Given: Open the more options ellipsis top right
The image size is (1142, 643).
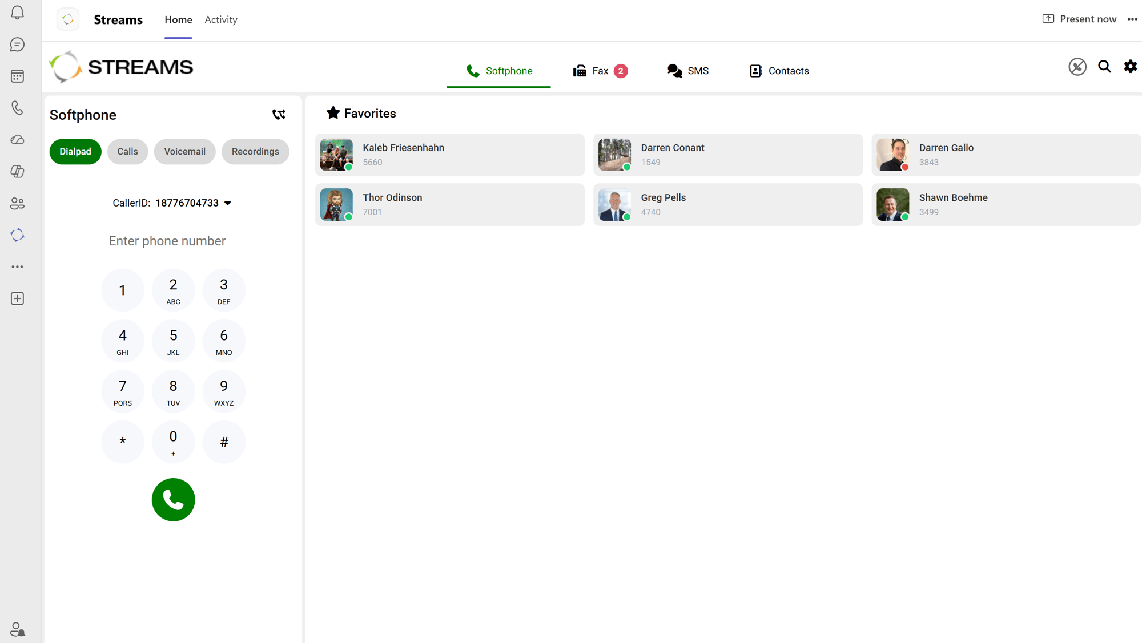Looking at the screenshot, I should 1132,19.
